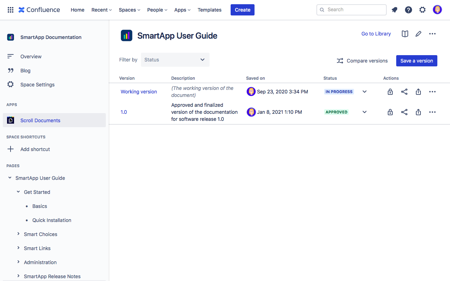Image resolution: width=450 pixels, height=281 pixels.
Task: Open Go to Library link
Action: point(376,34)
